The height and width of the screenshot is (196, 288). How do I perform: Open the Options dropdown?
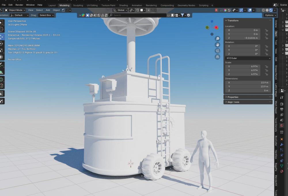click(270, 15)
